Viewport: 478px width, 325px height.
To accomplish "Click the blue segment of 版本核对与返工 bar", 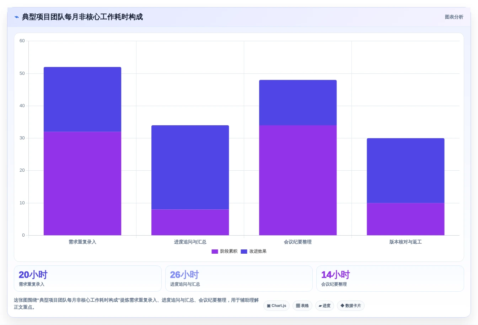I will point(406,171).
